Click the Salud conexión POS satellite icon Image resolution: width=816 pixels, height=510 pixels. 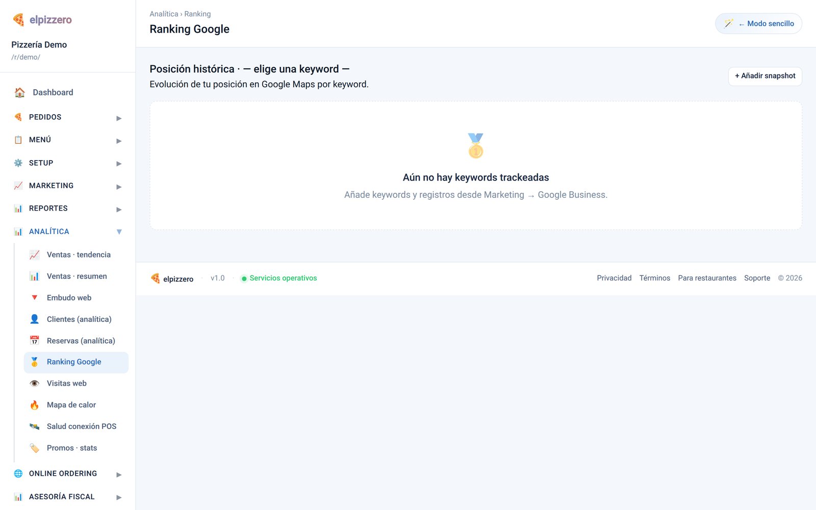(x=34, y=426)
